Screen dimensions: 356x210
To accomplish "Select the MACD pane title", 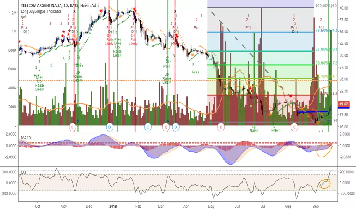I will (x=26, y=138).
